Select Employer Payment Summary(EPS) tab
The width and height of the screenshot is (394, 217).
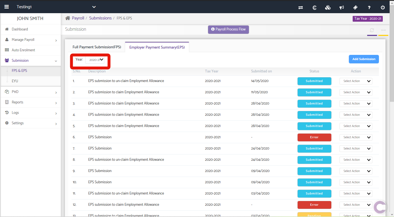pyautogui.click(x=157, y=47)
